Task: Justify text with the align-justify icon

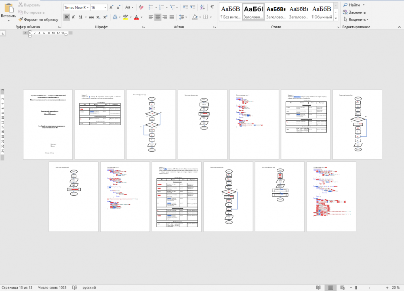Action: click(172, 17)
